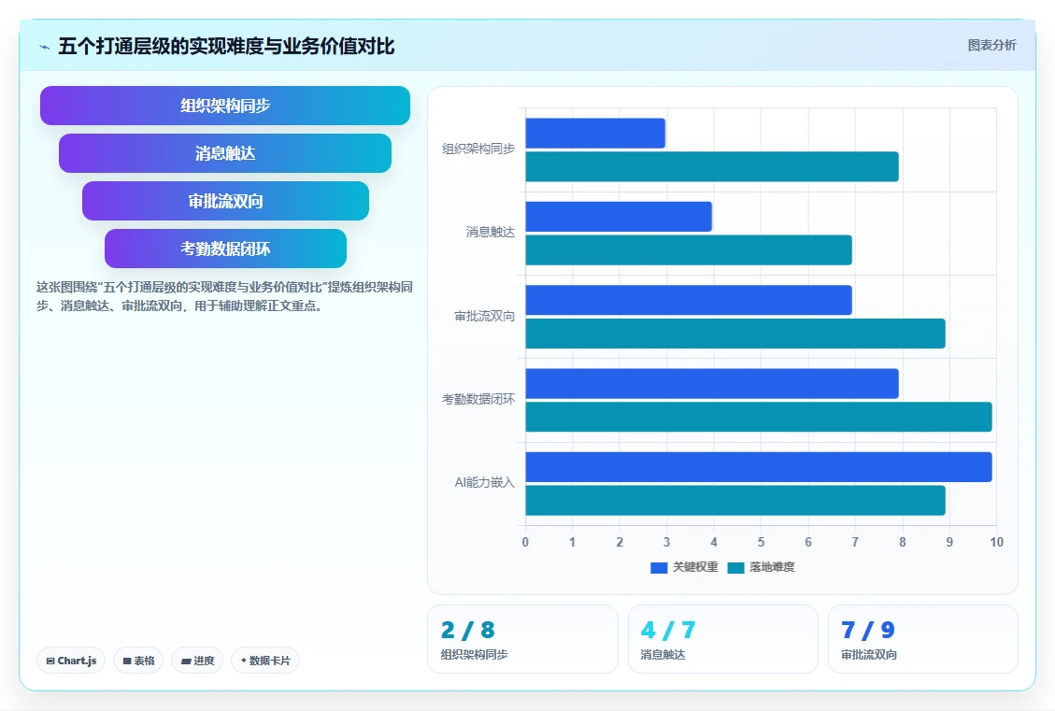Click the title 五个打通层级的实现难度与业务价值对比
Image resolution: width=1055 pixels, height=711 pixels.
[x=226, y=47]
